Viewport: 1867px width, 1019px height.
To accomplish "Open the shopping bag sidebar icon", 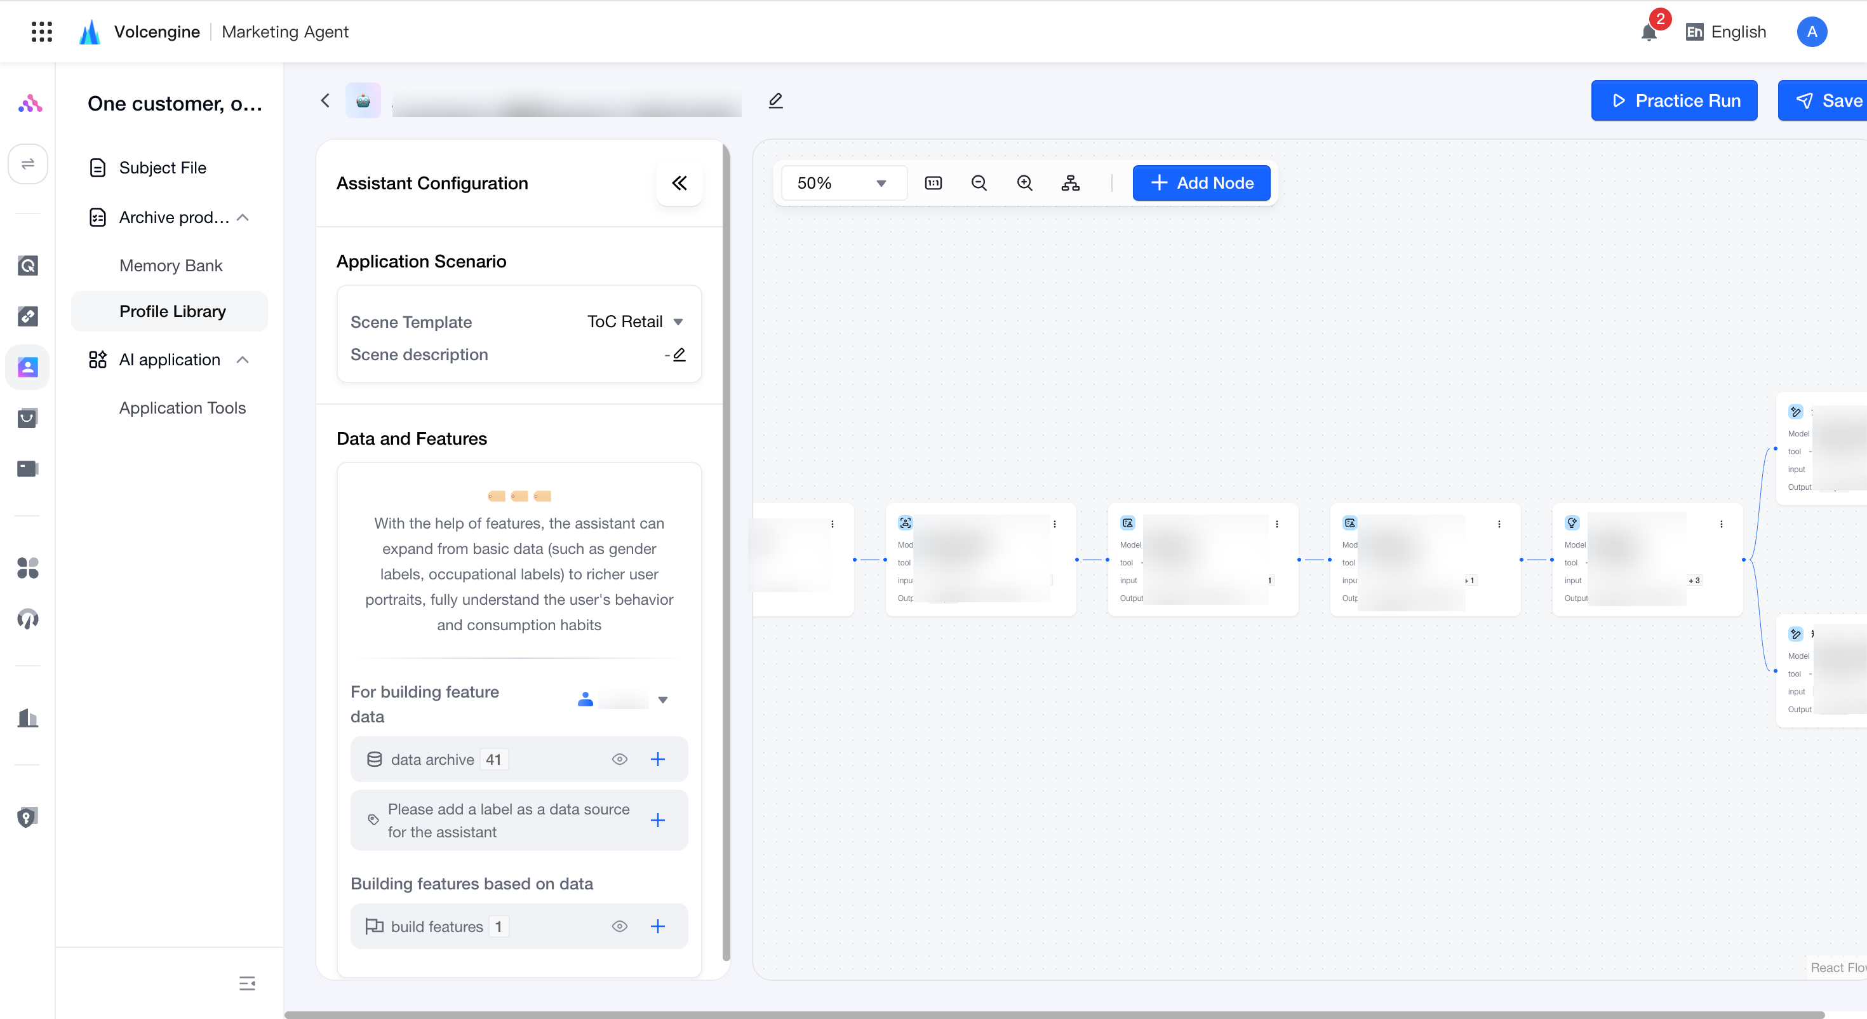I will point(27,418).
